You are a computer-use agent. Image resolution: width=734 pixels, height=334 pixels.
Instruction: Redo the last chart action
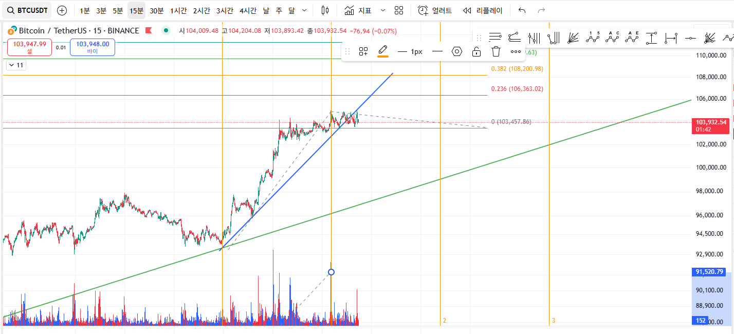tap(541, 10)
